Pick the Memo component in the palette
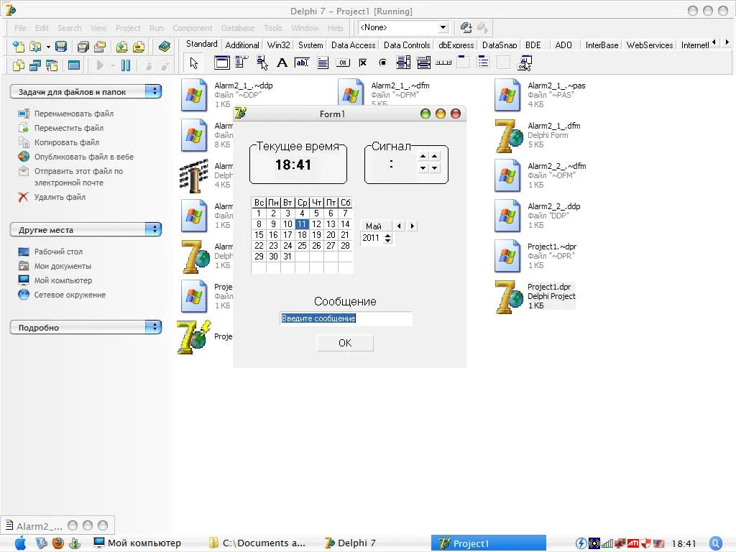736x552 pixels. point(323,63)
